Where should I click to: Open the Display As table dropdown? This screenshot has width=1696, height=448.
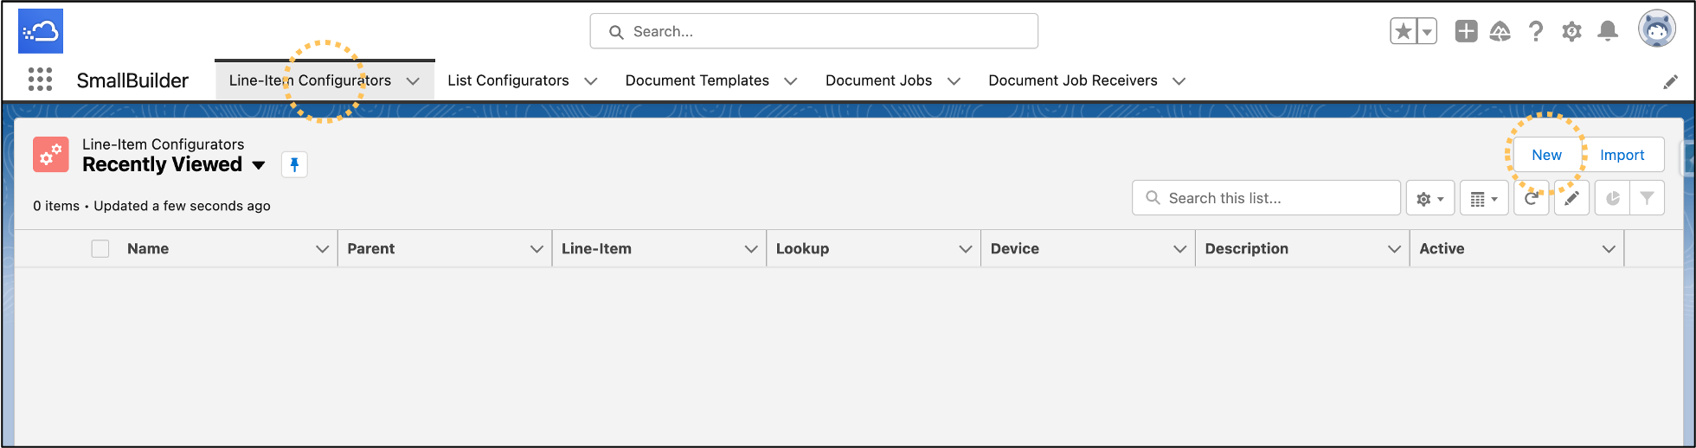[1483, 199]
